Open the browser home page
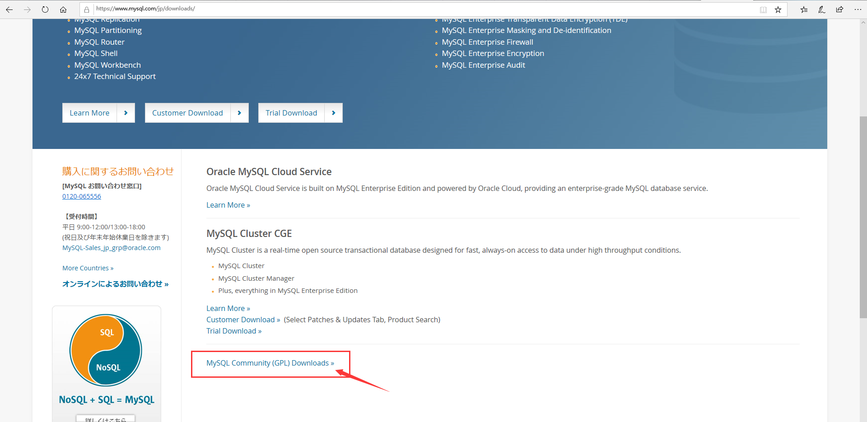 63,9
